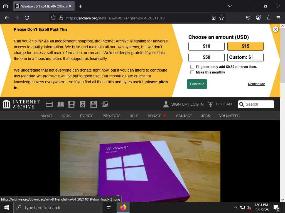Image resolution: width=285 pixels, height=213 pixels.
Task: Open the Software floppy disk icon
Action: [x=94, y=104]
